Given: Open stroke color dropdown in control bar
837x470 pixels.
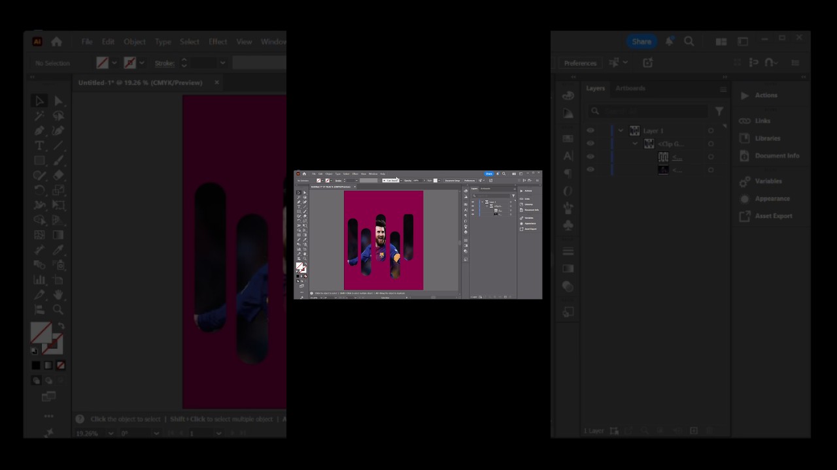Looking at the screenshot, I should (x=142, y=63).
